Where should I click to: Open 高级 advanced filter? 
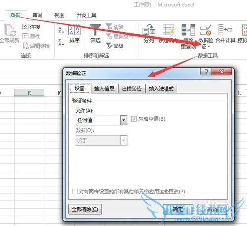(115, 46)
